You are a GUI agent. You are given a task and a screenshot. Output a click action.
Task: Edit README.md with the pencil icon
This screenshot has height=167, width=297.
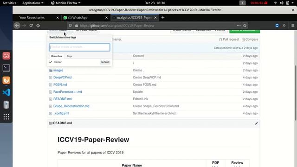pyautogui.click(x=256, y=123)
